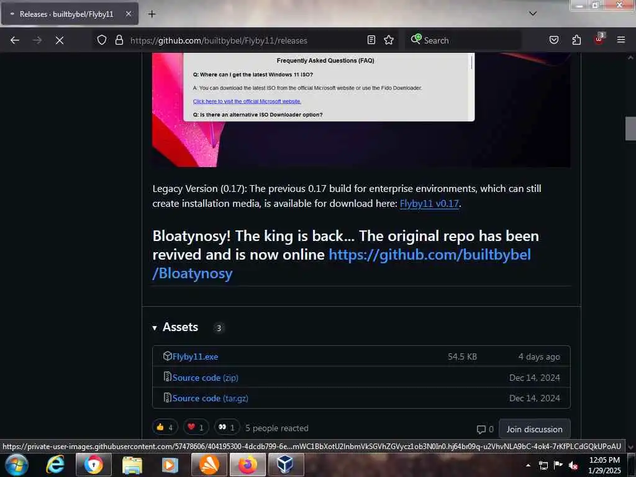Open the network tray icon
The width and height of the screenshot is (636, 477).
543,465
